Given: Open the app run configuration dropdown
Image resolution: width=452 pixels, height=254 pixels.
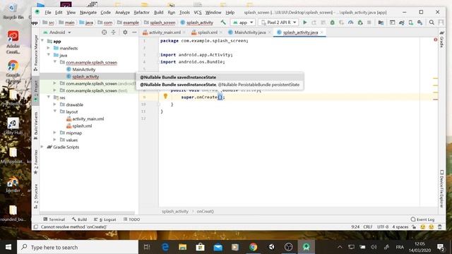Looking at the screenshot, I should [243, 22].
